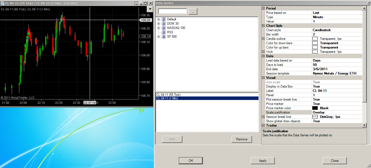Screen dimensions: 371x168
Task: Open the chart's top-right dropdown arrow
Action: coord(150,9)
